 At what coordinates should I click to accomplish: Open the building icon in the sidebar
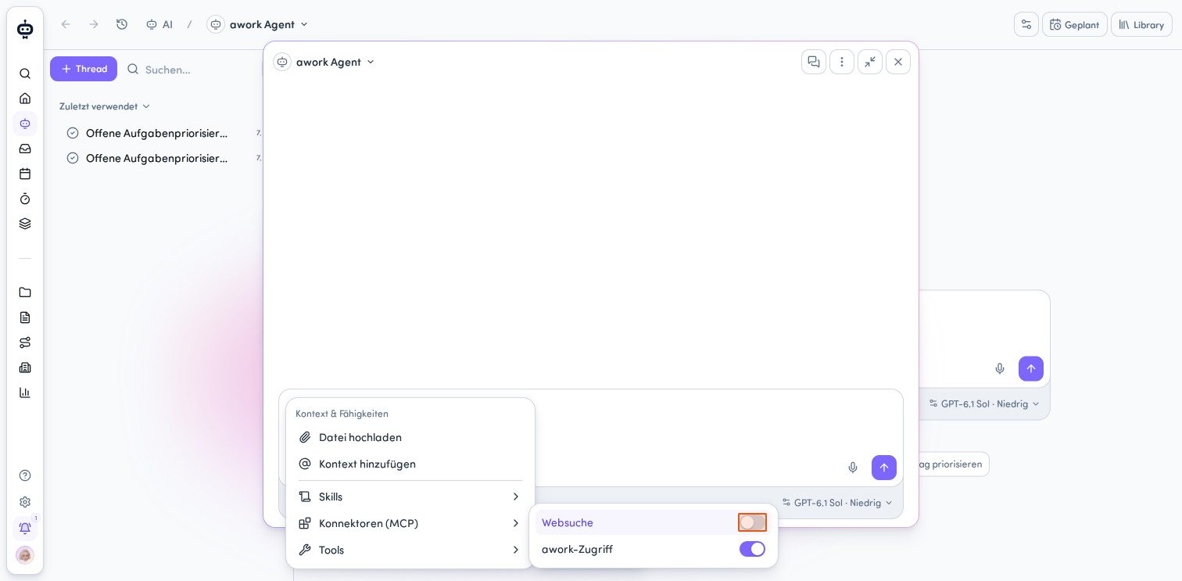click(x=25, y=368)
